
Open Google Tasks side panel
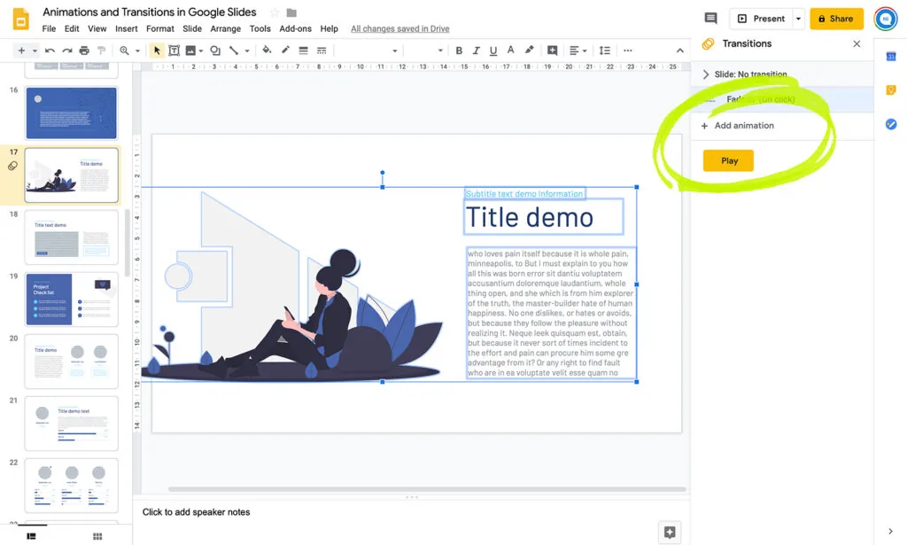coord(891,124)
